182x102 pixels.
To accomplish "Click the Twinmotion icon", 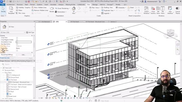I will 56,12.
